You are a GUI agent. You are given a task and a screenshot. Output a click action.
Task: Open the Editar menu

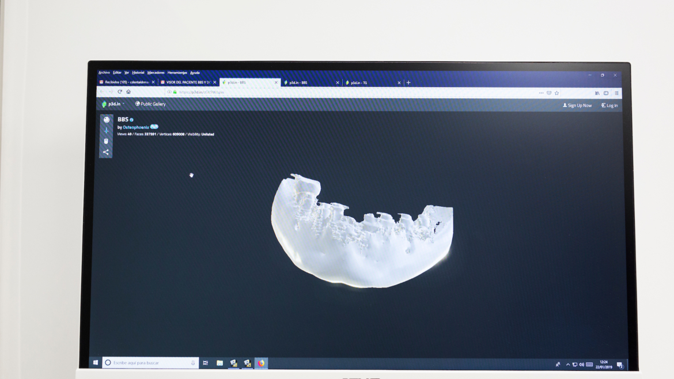[x=117, y=73]
